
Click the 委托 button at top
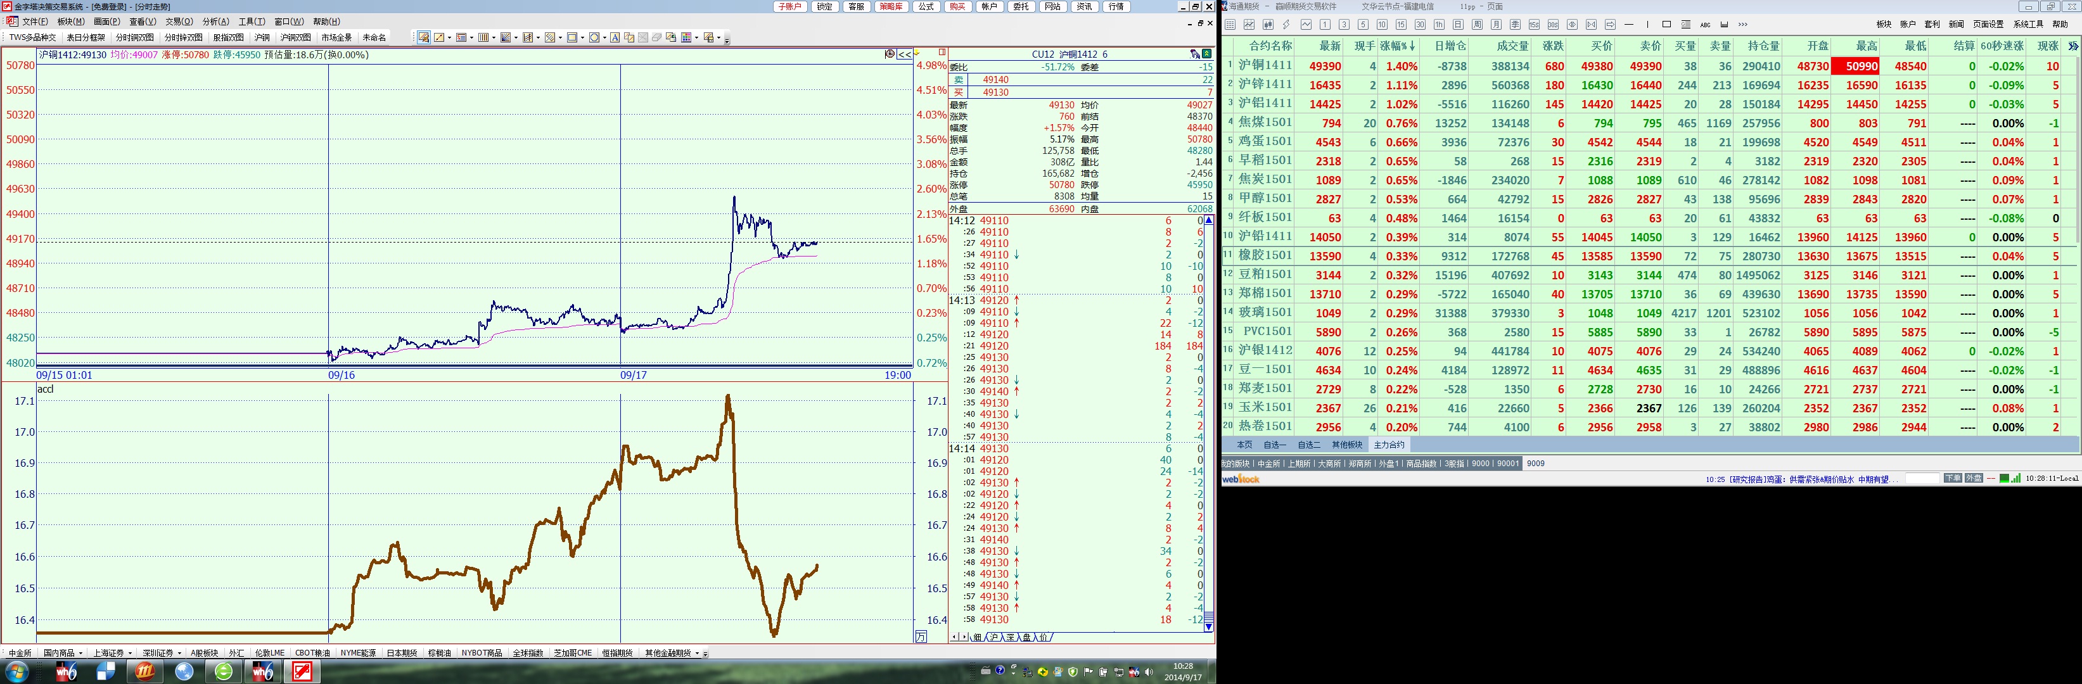click(x=1021, y=6)
